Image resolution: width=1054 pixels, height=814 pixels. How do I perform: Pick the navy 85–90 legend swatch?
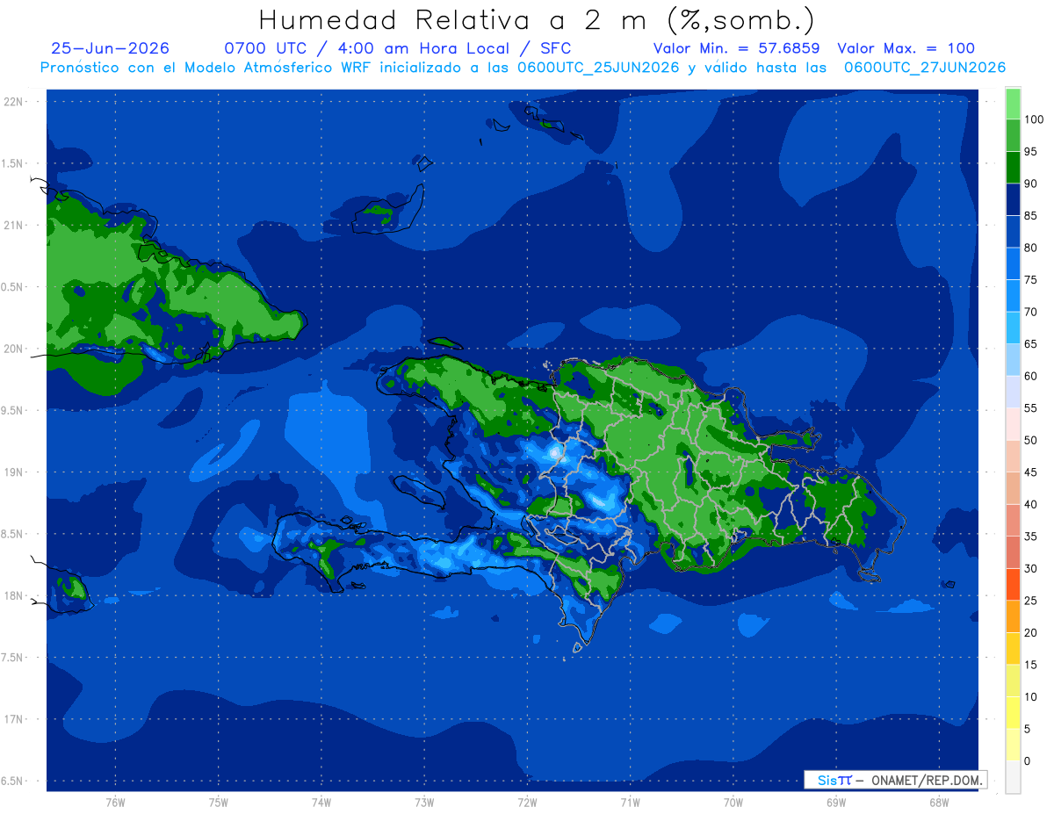coord(1013,199)
